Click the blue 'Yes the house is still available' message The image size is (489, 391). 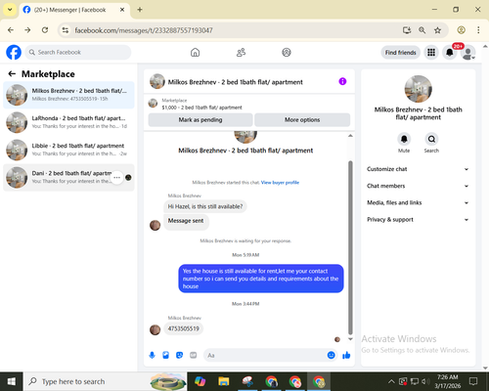click(261, 279)
